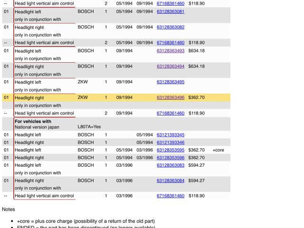The image size is (304, 228).
Task: Open ZKW headlight left part 63128363495
Action: [171, 82]
